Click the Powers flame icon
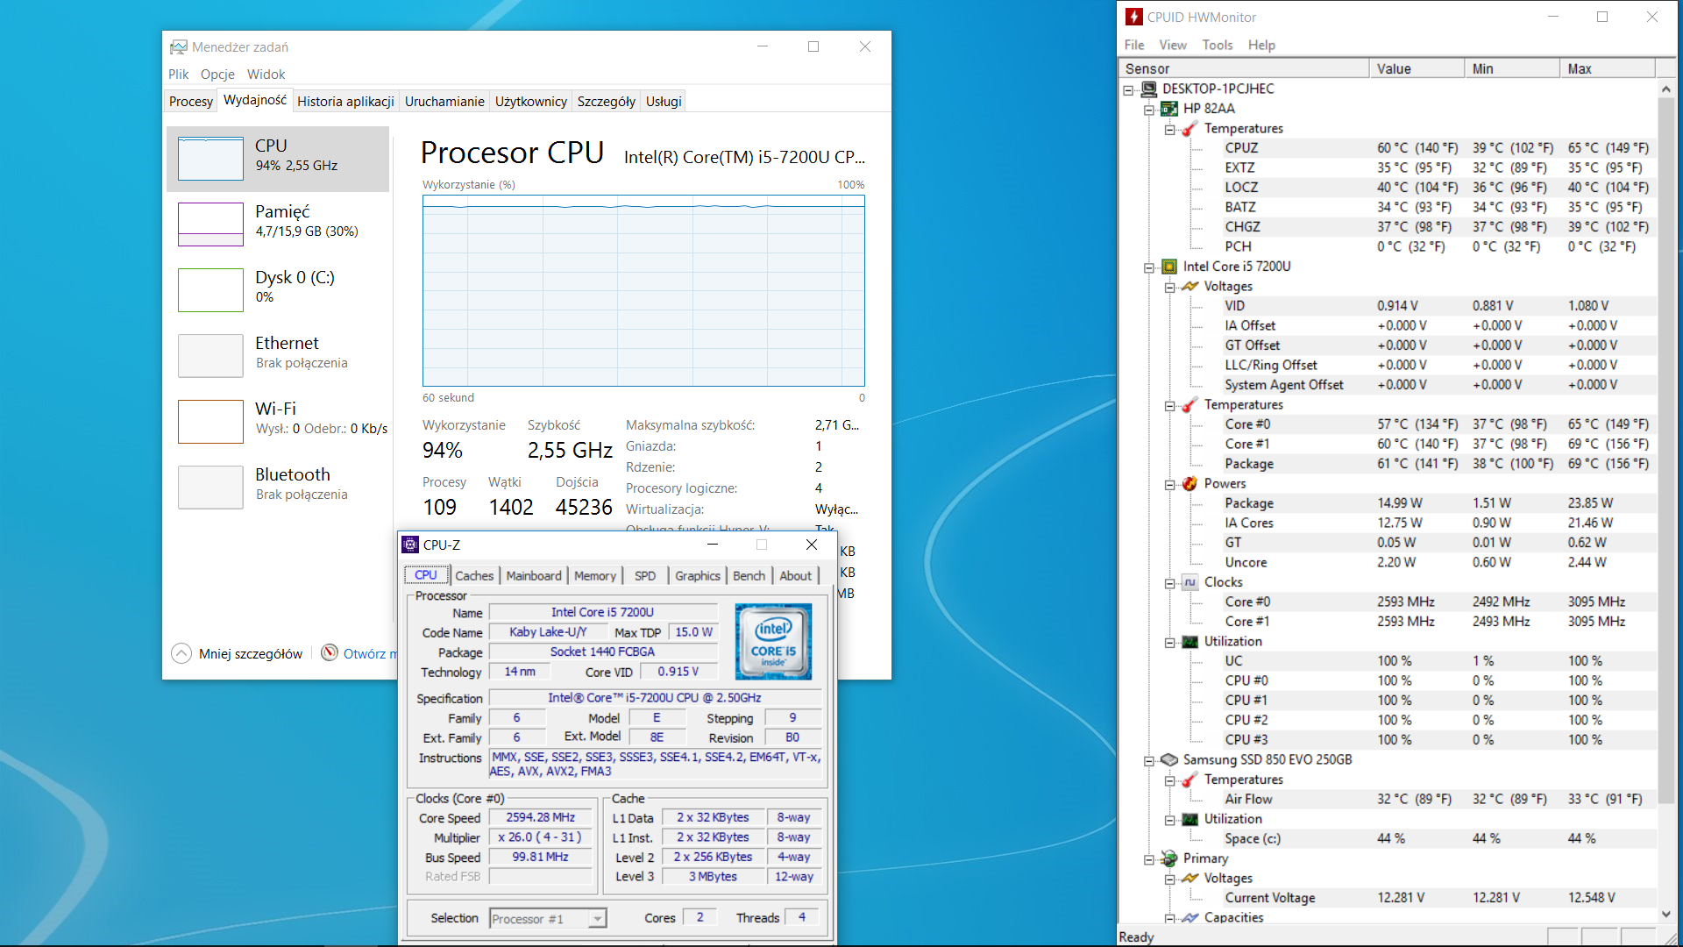The height and width of the screenshot is (947, 1683). coord(1189,484)
